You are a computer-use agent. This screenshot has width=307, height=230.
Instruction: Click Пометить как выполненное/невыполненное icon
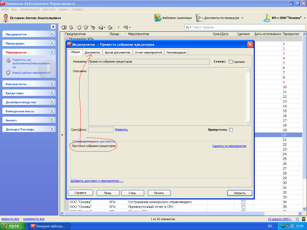click(9, 60)
